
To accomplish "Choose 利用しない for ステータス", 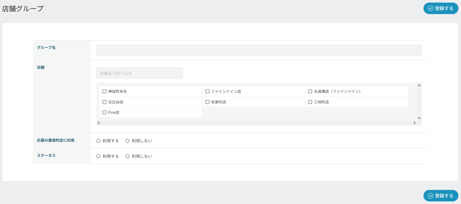I will point(128,156).
